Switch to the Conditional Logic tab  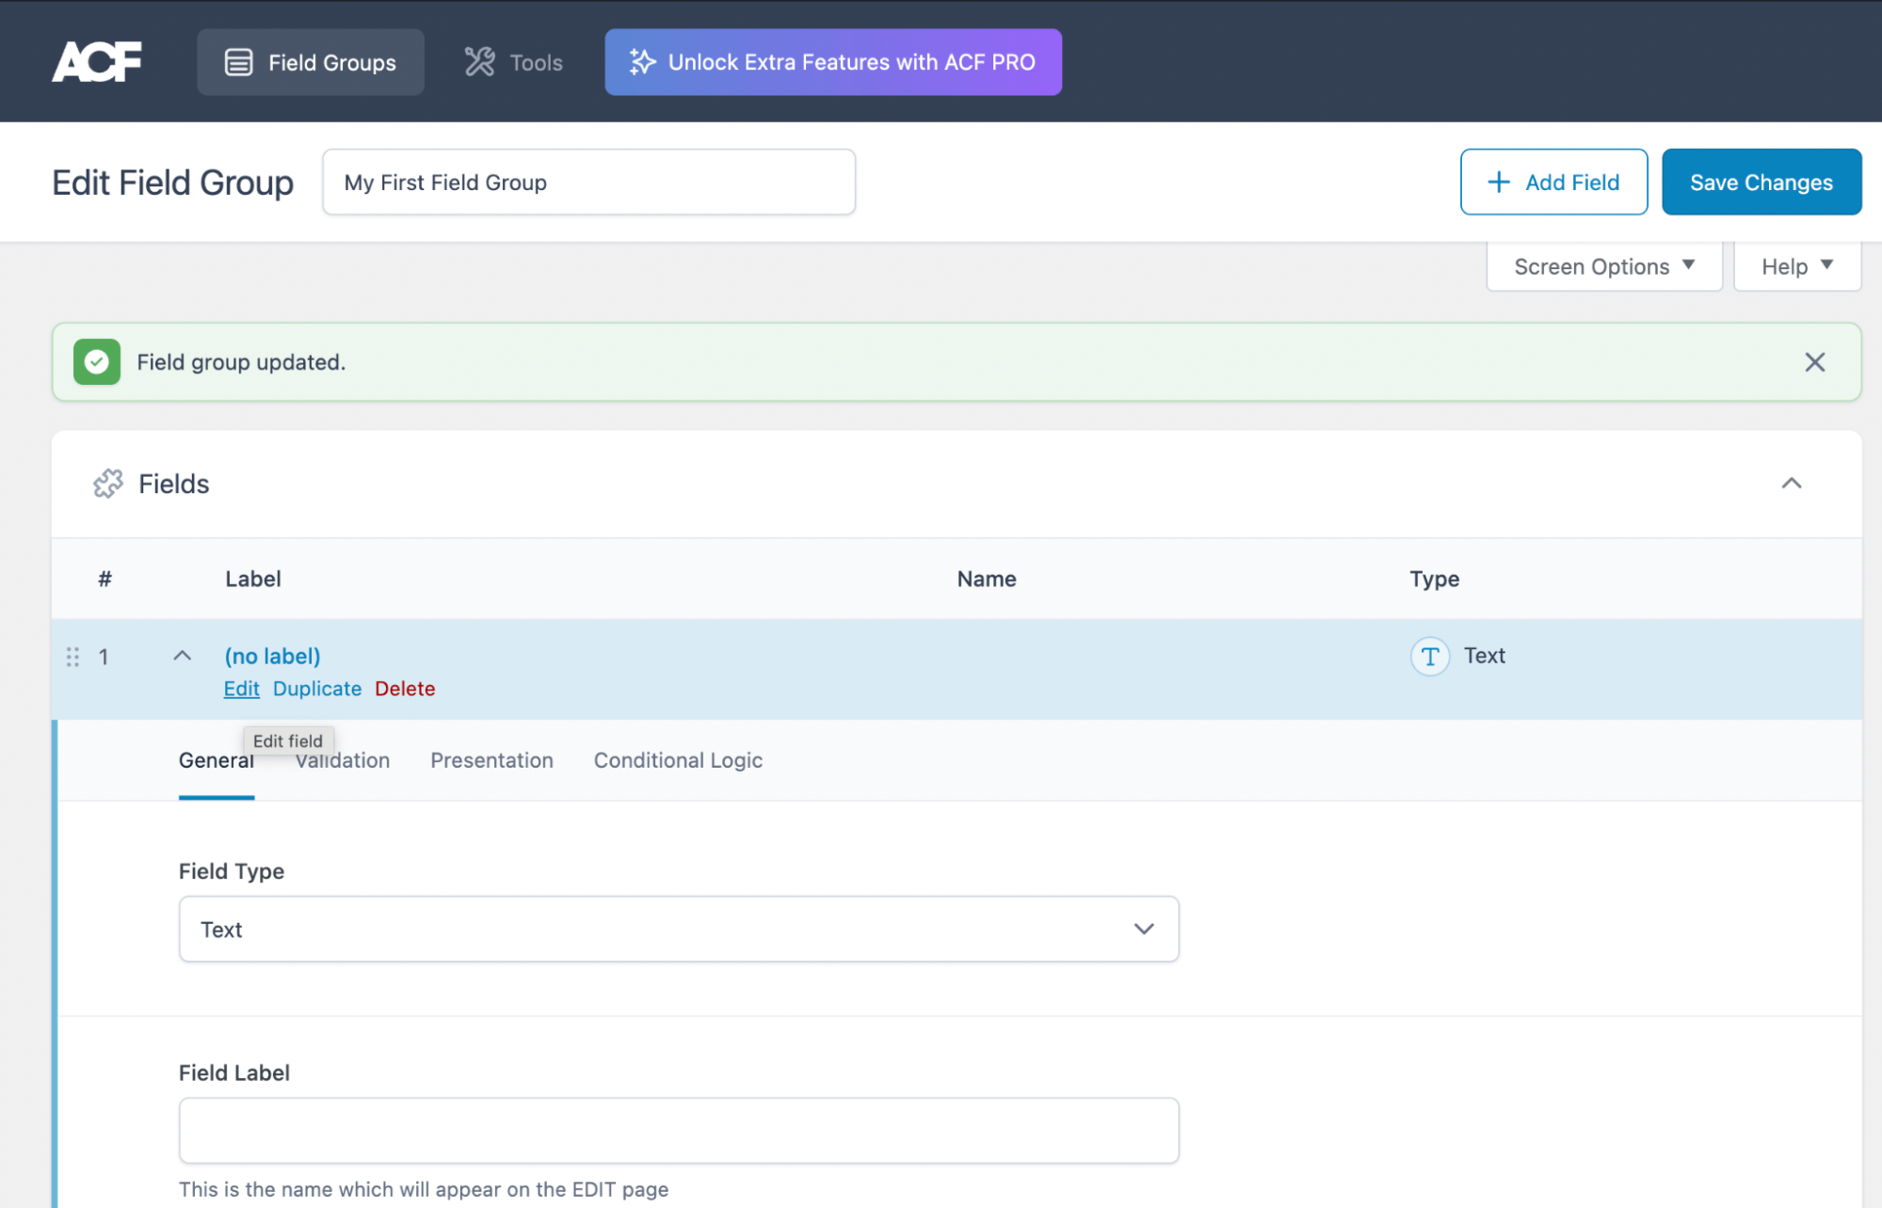click(676, 759)
